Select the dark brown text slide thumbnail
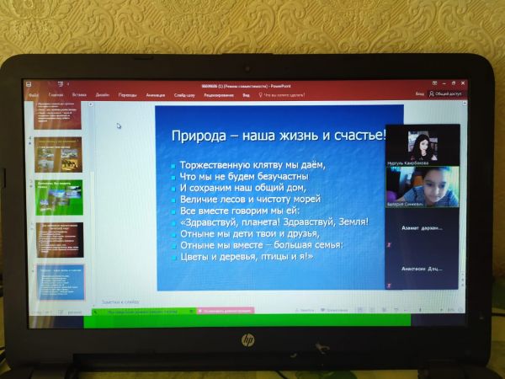The height and width of the screenshot is (379, 505). point(59,239)
